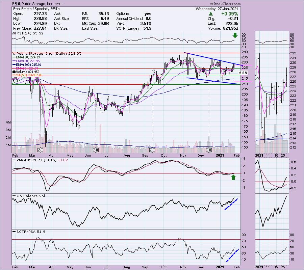Click the NYSE exchange label
This screenshot has width=304, height=270.
(x=59, y=4)
